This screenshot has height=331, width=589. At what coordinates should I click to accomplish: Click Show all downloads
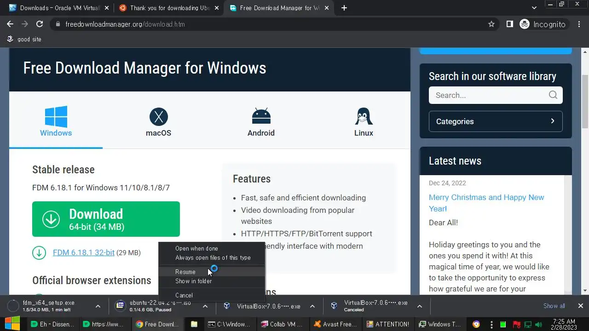tap(554, 306)
